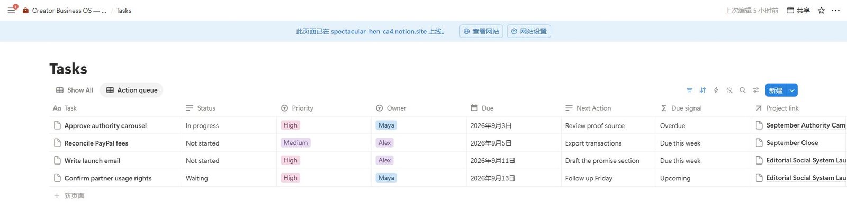Viewport: 847px width, 218px height.
Task: Click the Overdue due signal cell
Action: (703, 125)
